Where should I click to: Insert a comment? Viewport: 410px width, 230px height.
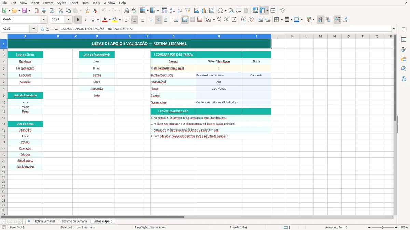pos(239,11)
